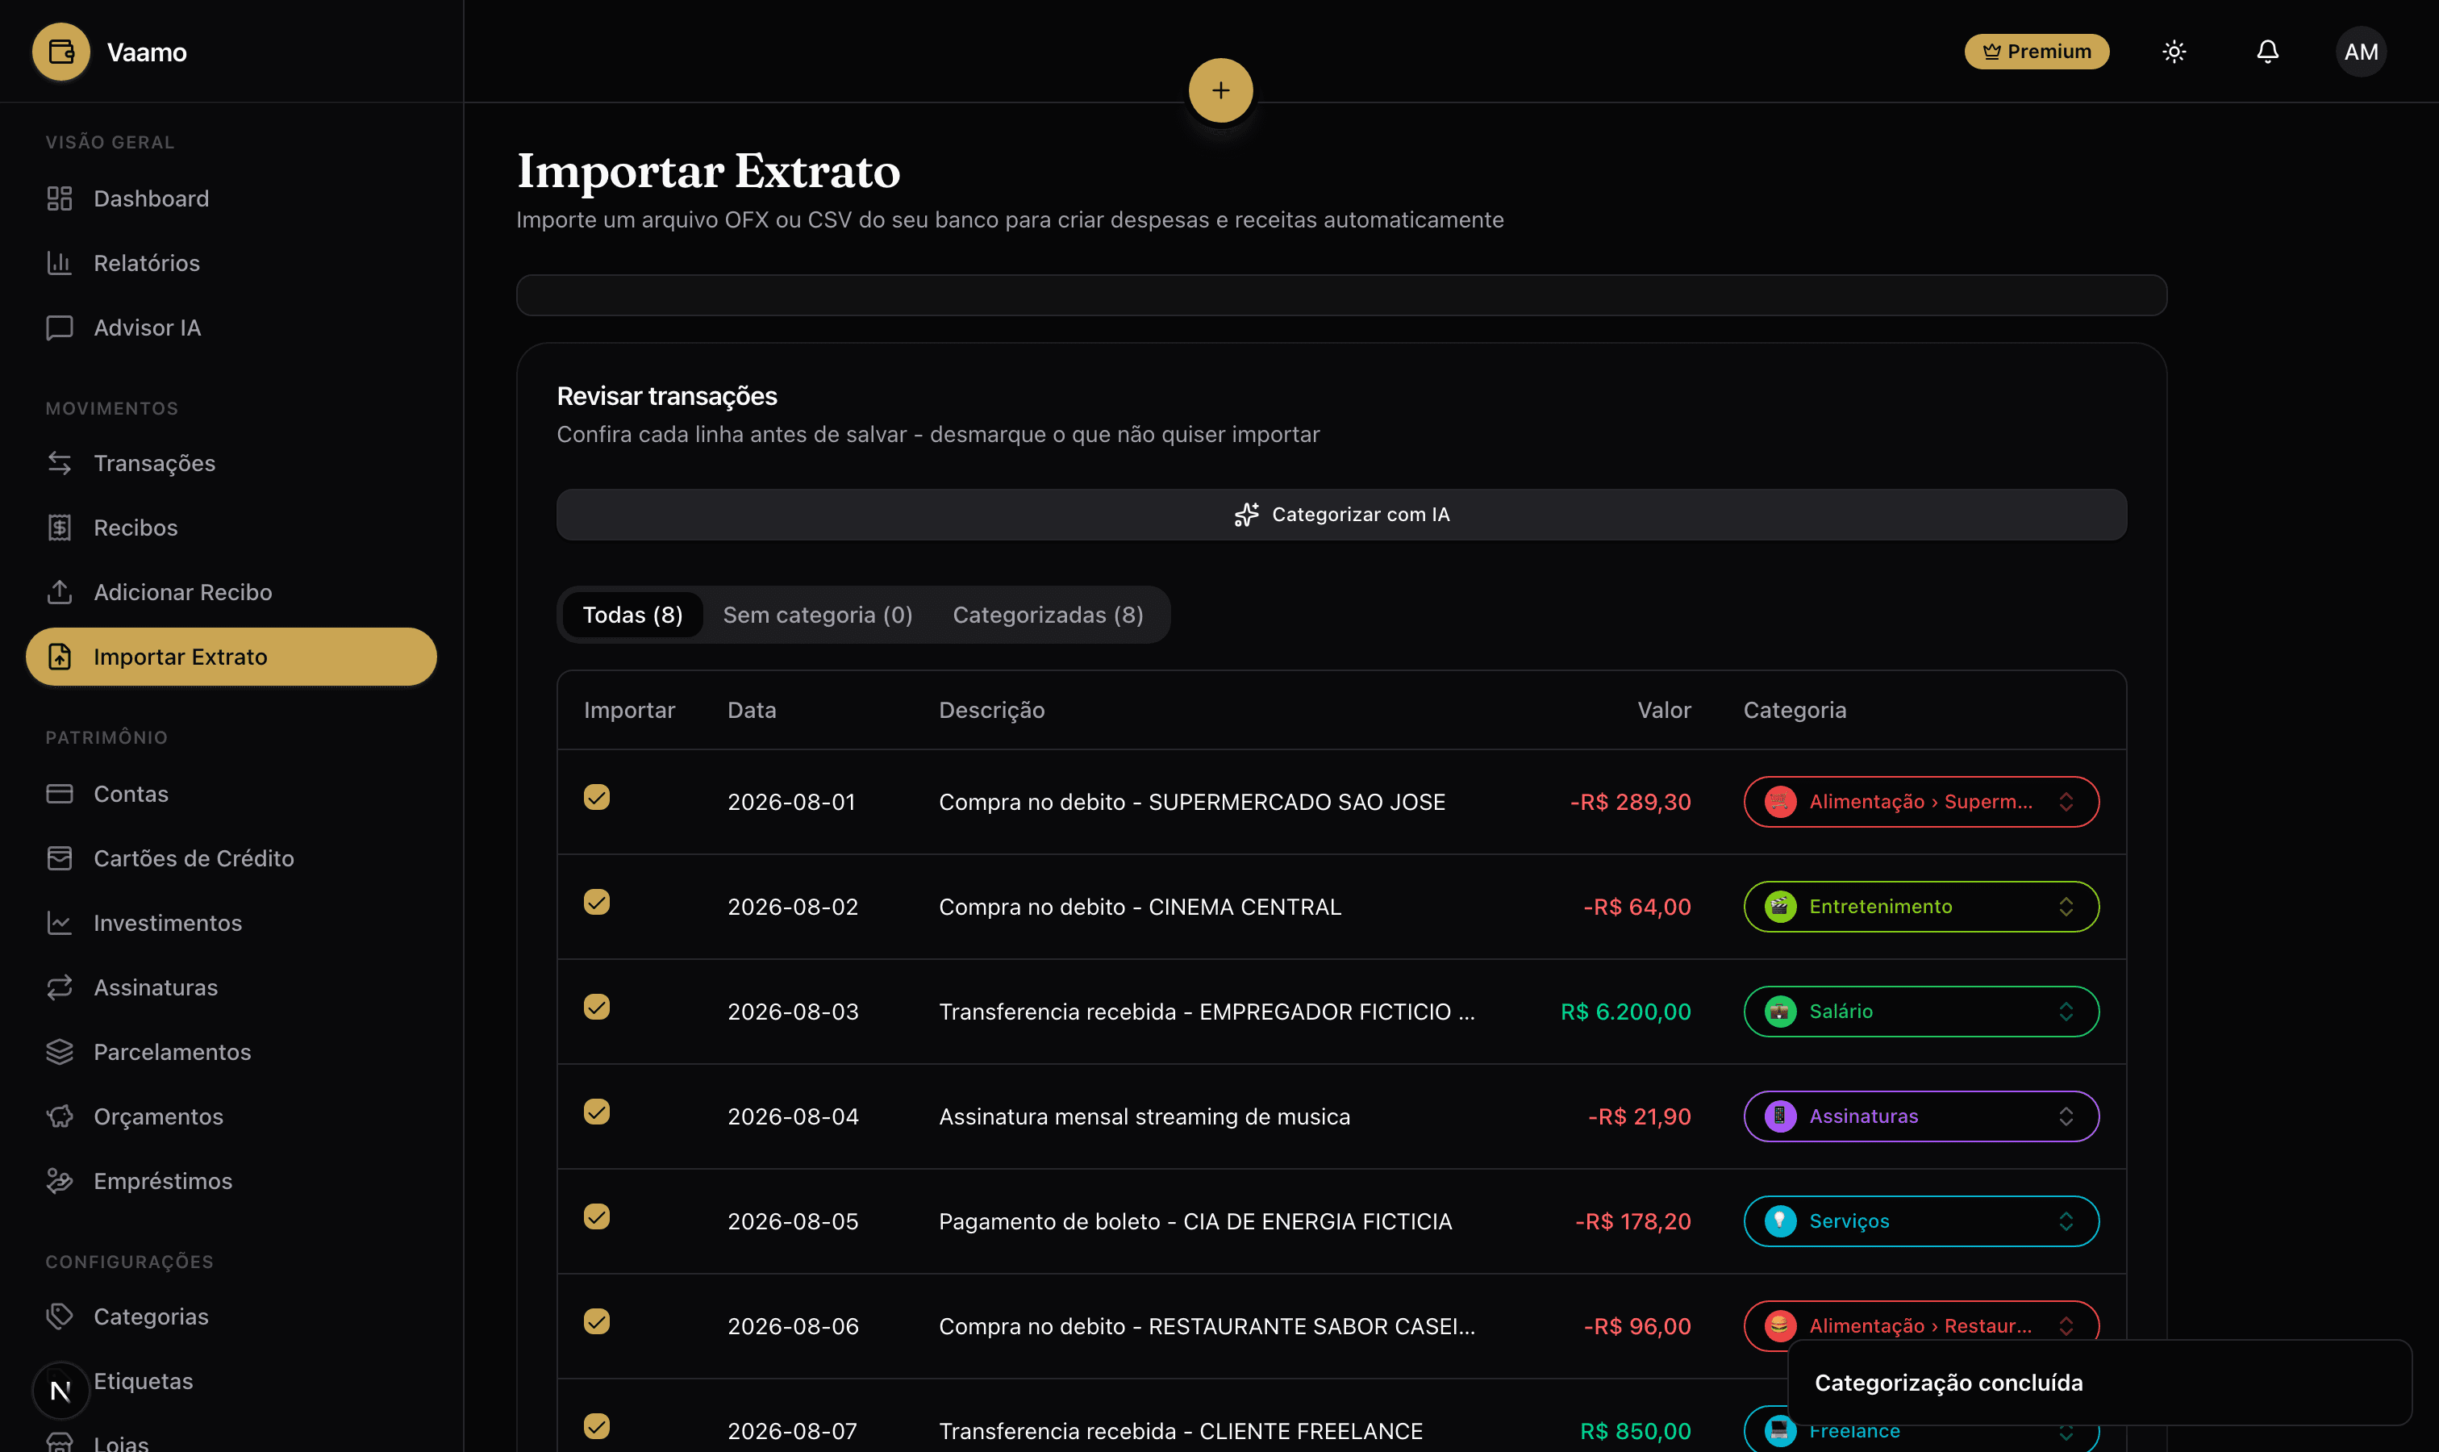Click the Categoria column header
This screenshot has height=1452, width=2439.
pyautogui.click(x=1795, y=711)
